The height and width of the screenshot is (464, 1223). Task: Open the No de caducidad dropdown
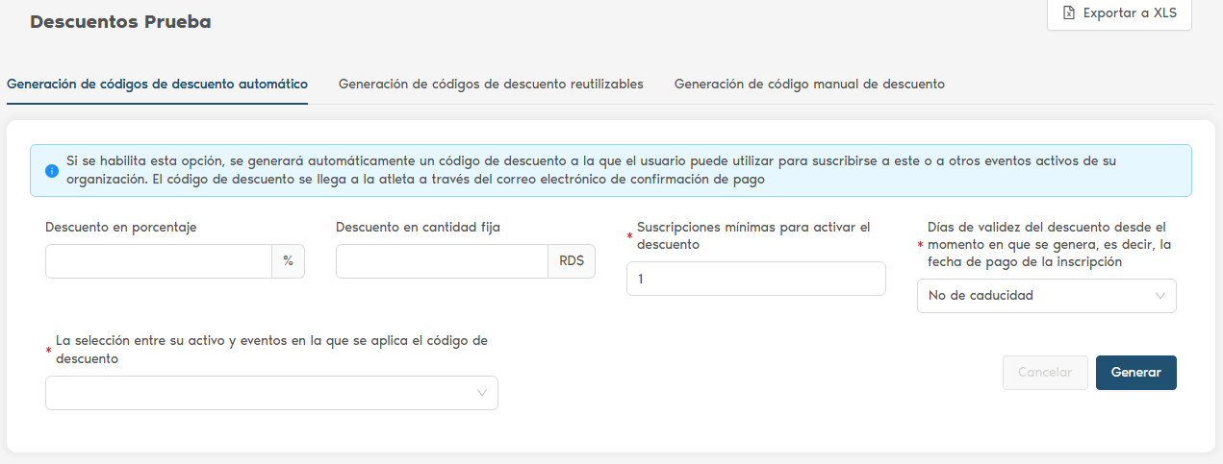(x=1034, y=296)
